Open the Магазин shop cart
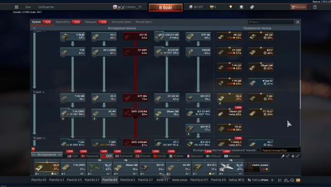The height and width of the screenshot is (187, 331). 298,7
